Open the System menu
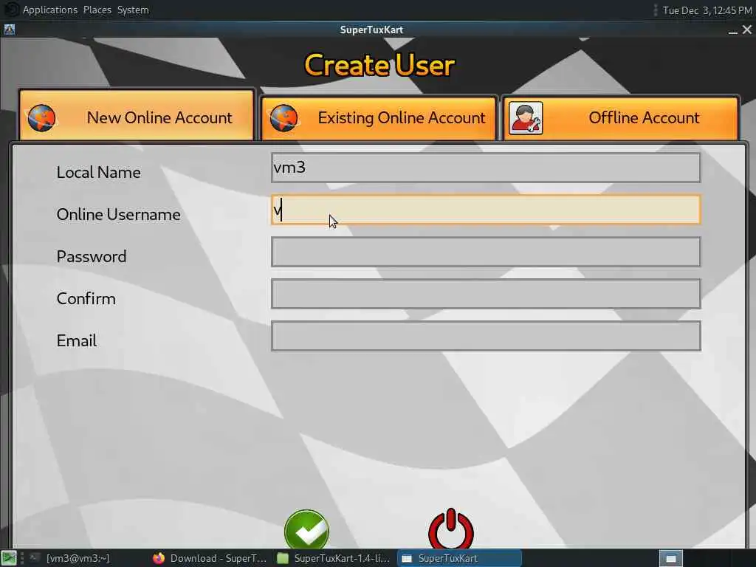756x567 pixels. click(133, 10)
